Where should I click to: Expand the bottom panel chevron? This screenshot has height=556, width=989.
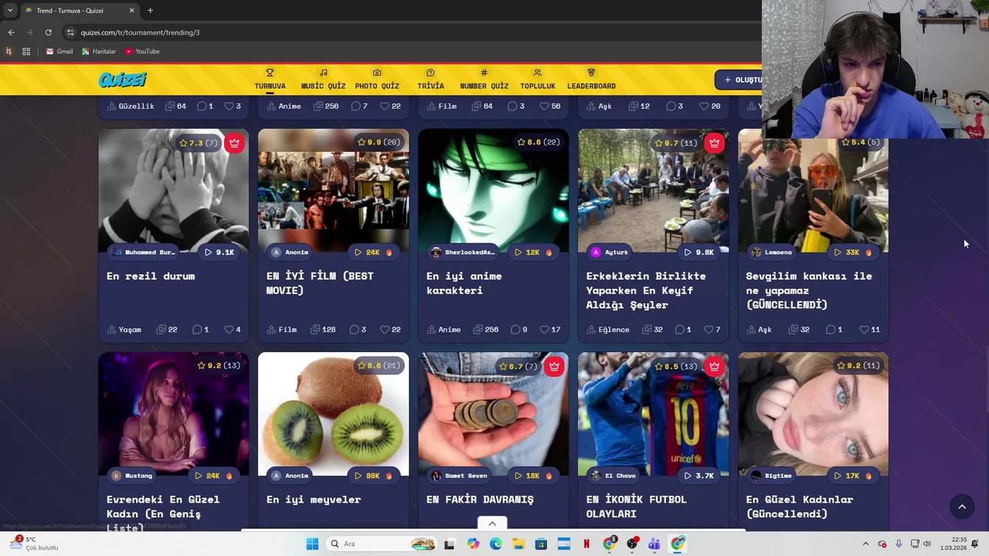pyautogui.click(x=492, y=524)
